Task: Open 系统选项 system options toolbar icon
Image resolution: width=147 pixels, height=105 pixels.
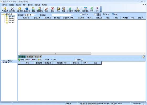Action: click(5, 9)
